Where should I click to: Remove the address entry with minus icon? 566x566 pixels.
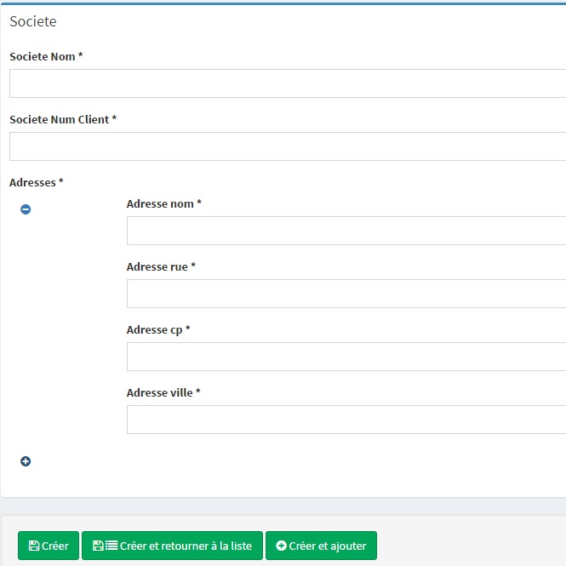26,209
